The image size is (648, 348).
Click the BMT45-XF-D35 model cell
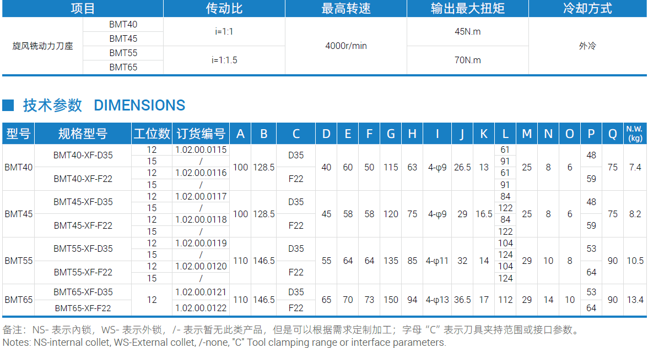tap(83, 202)
